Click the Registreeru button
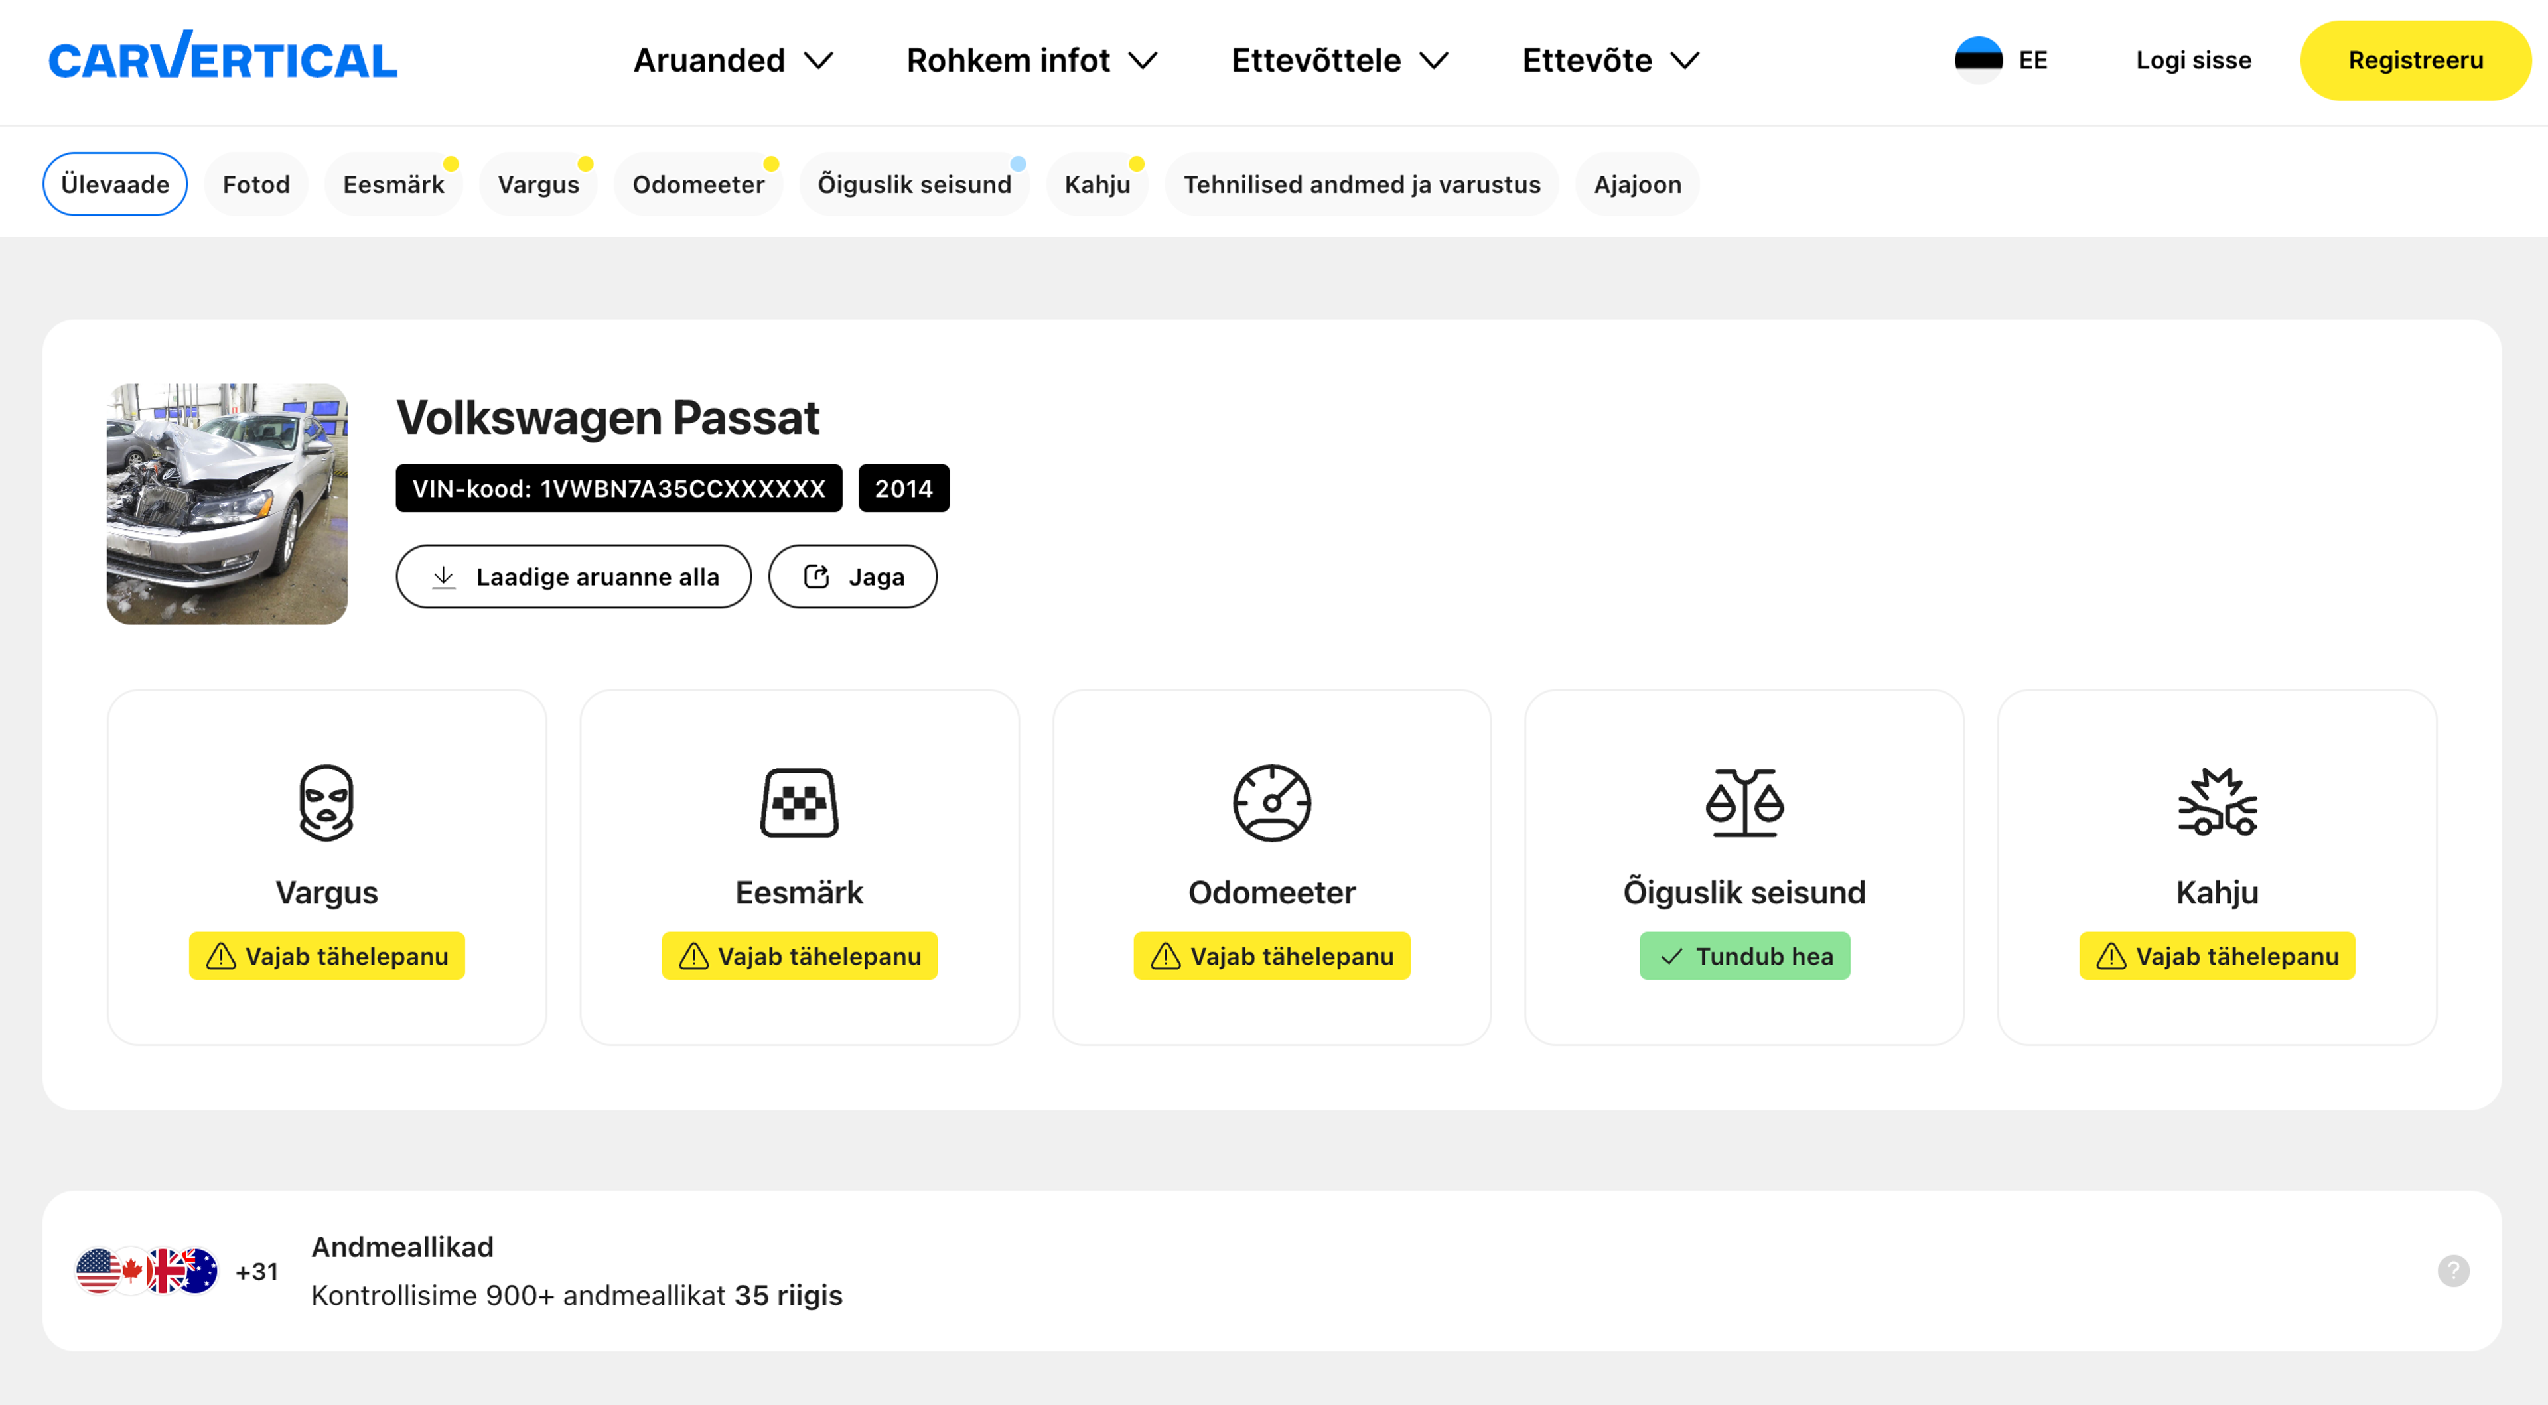This screenshot has height=1405, width=2548. pos(2415,60)
